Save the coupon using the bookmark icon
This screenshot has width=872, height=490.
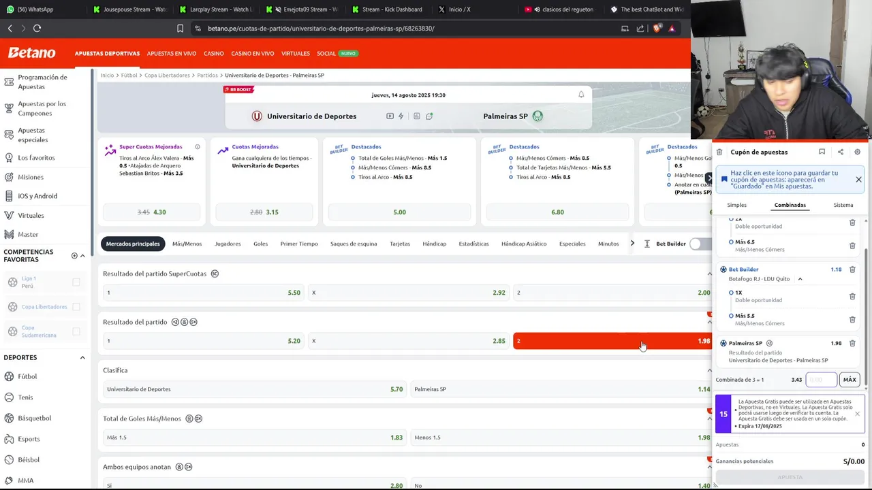822,152
